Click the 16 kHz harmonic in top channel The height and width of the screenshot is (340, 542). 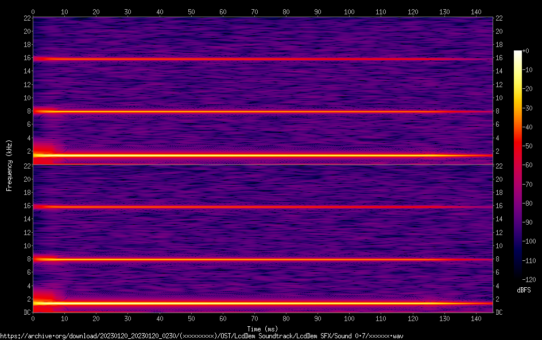pyautogui.click(x=258, y=59)
